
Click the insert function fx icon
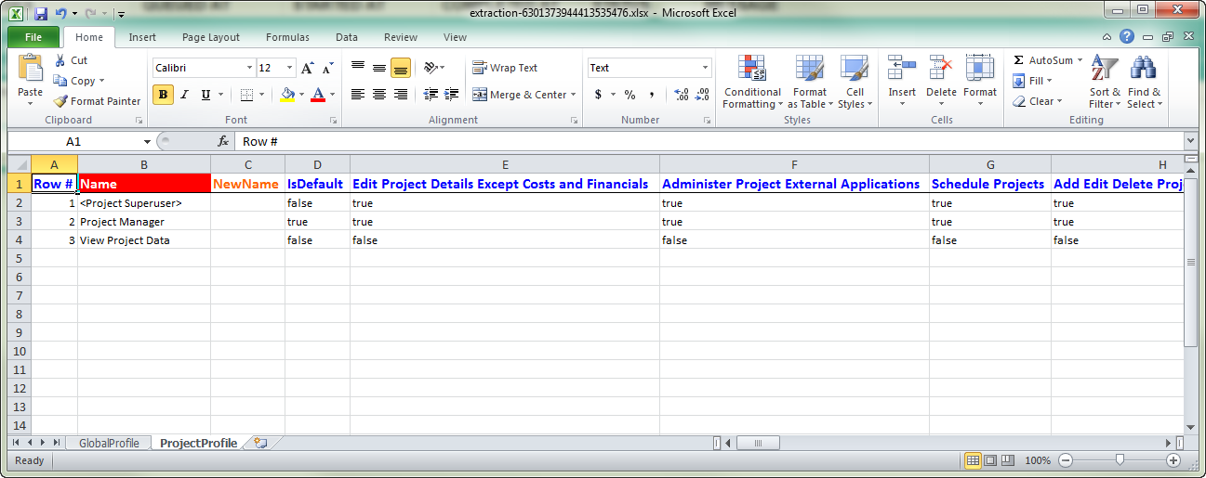(223, 141)
